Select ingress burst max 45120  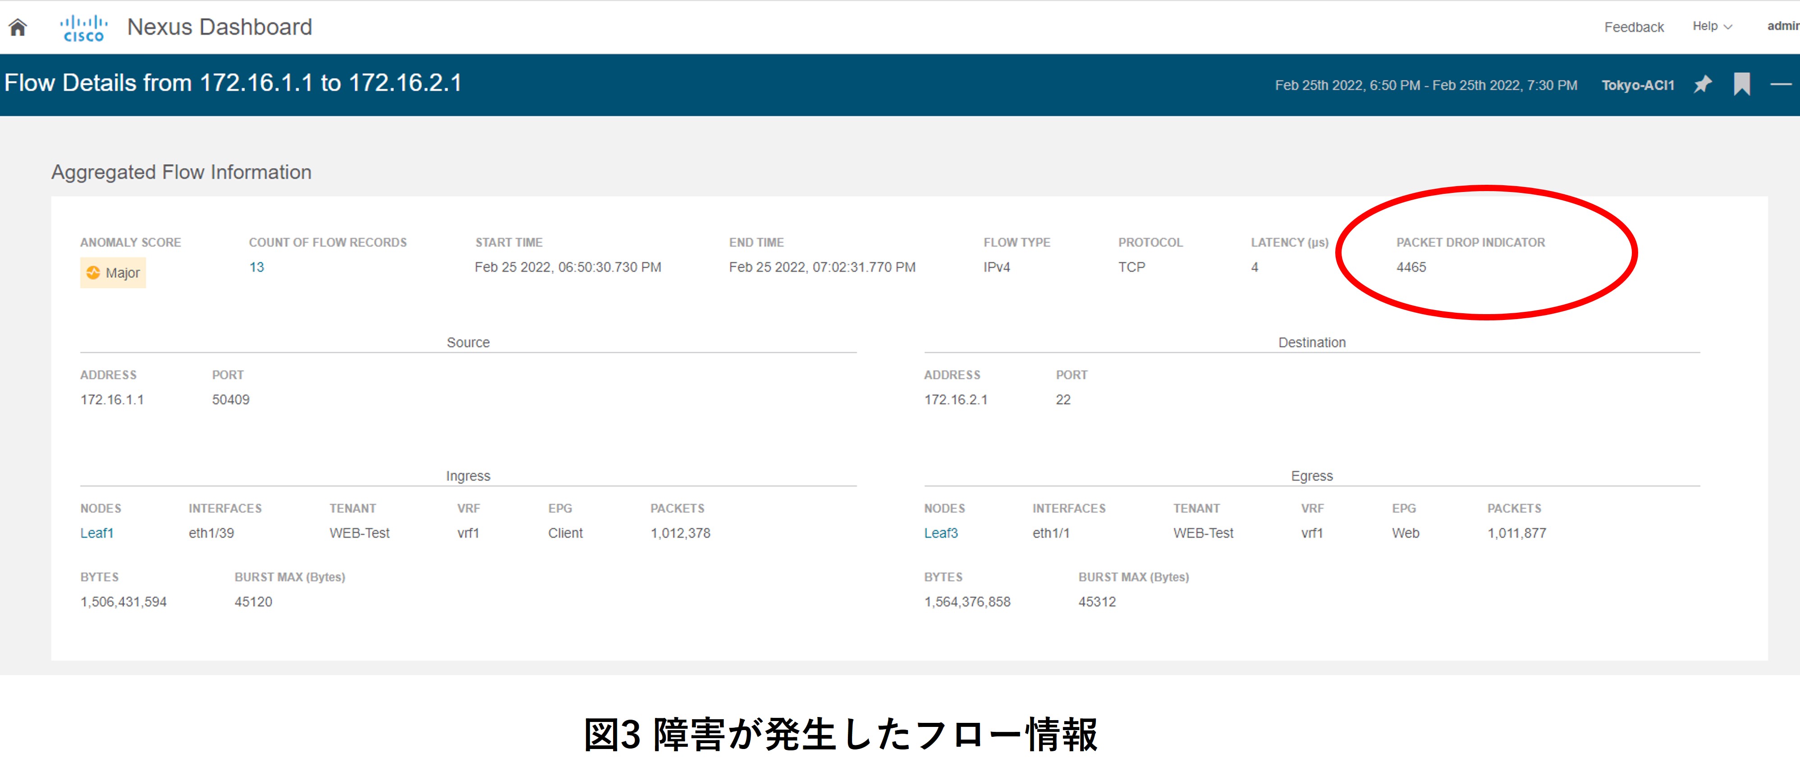click(253, 602)
